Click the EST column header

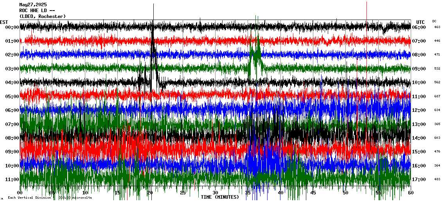click(x=4, y=22)
